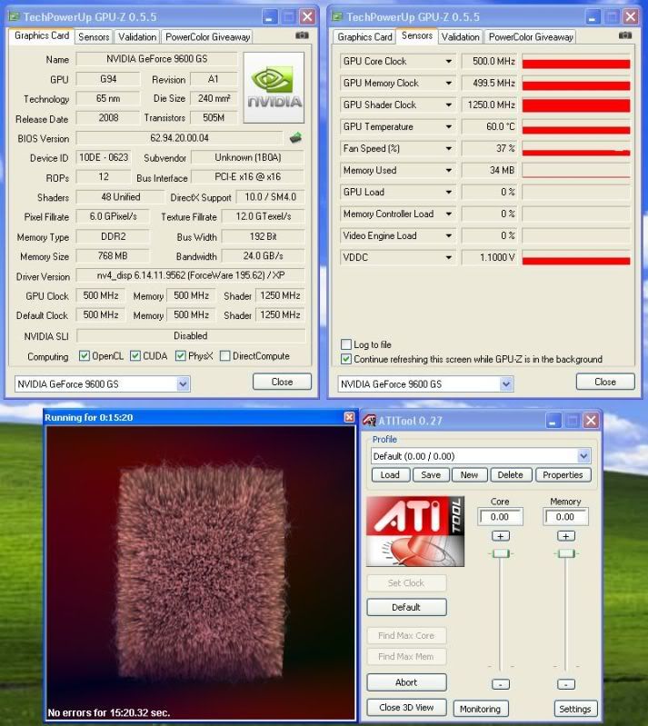Minimize the ATITool window
Screen dimensions: 648x726
point(553,421)
